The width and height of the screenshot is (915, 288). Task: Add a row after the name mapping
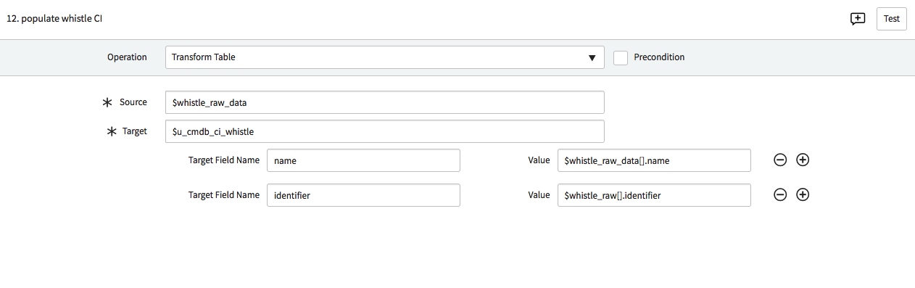[x=803, y=160]
